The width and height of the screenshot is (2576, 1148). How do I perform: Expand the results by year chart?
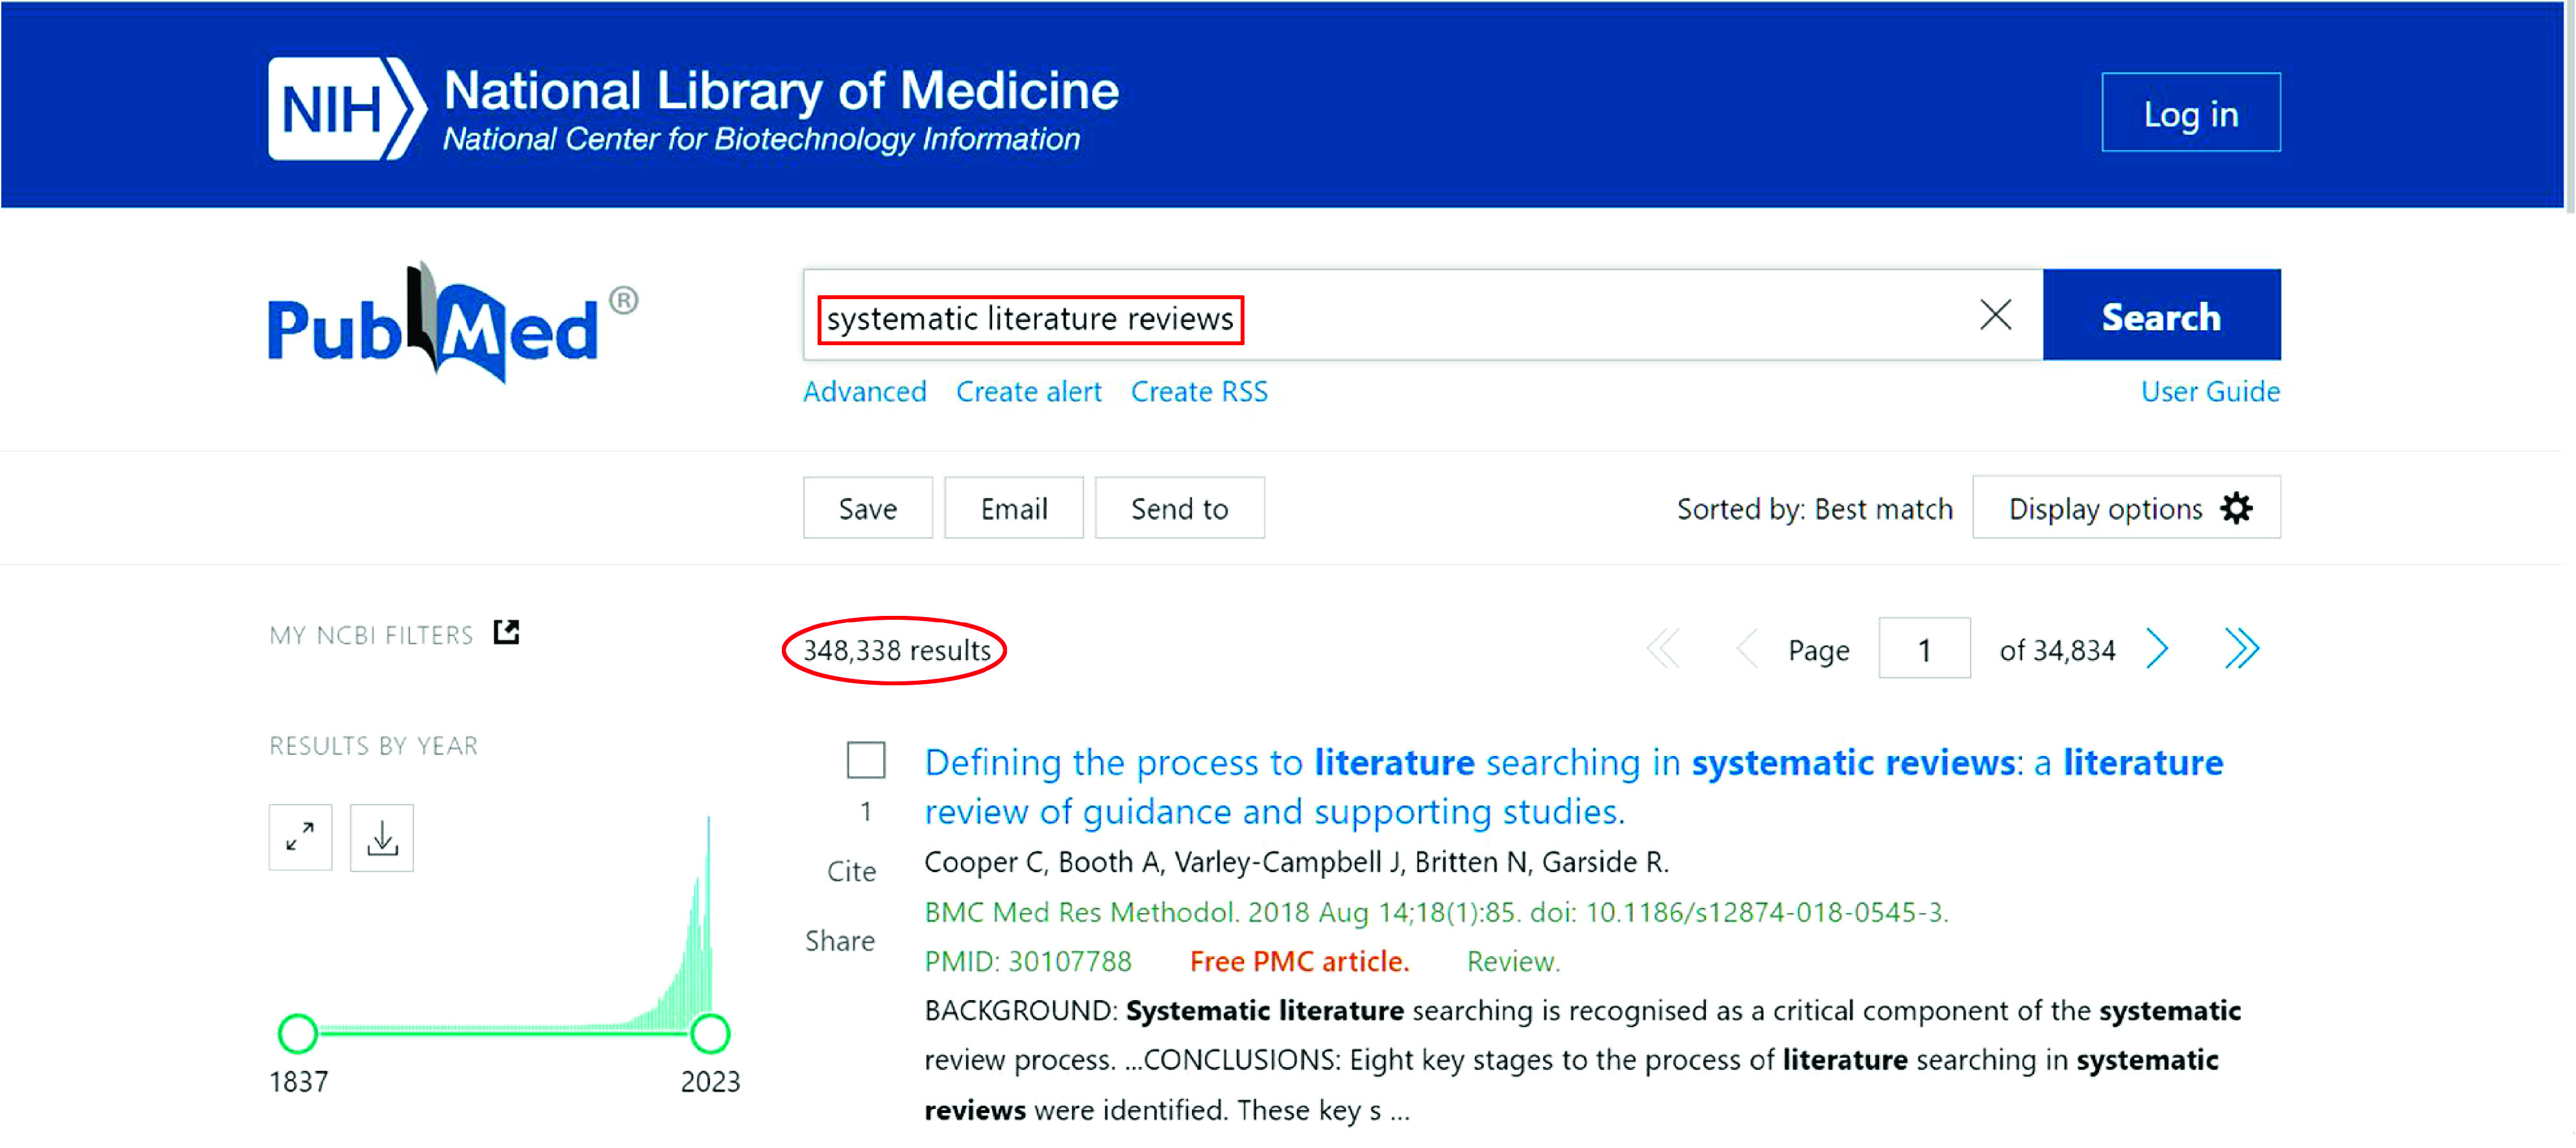(x=300, y=837)
